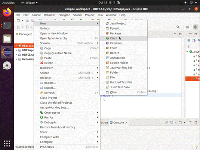Screen dimensions: 200x150
Task: Click the search magnifier icon in toolbar
Action: [178, 27]
